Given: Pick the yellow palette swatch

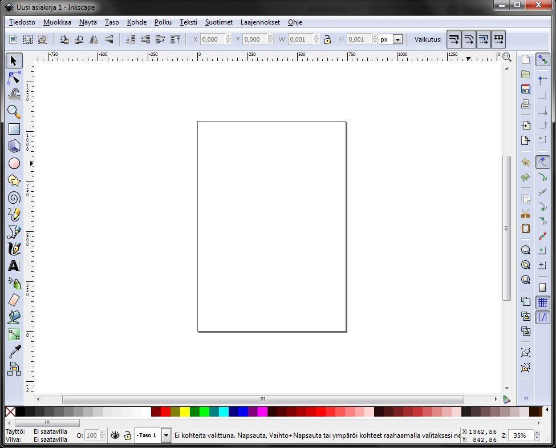Looking at the screenshot, I should (185, 412).
